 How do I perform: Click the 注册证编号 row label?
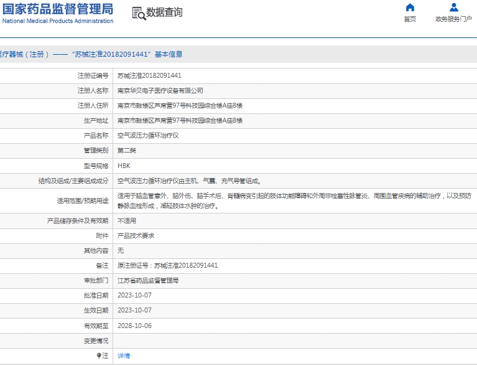pyautogui.click(x=93, y=75)
